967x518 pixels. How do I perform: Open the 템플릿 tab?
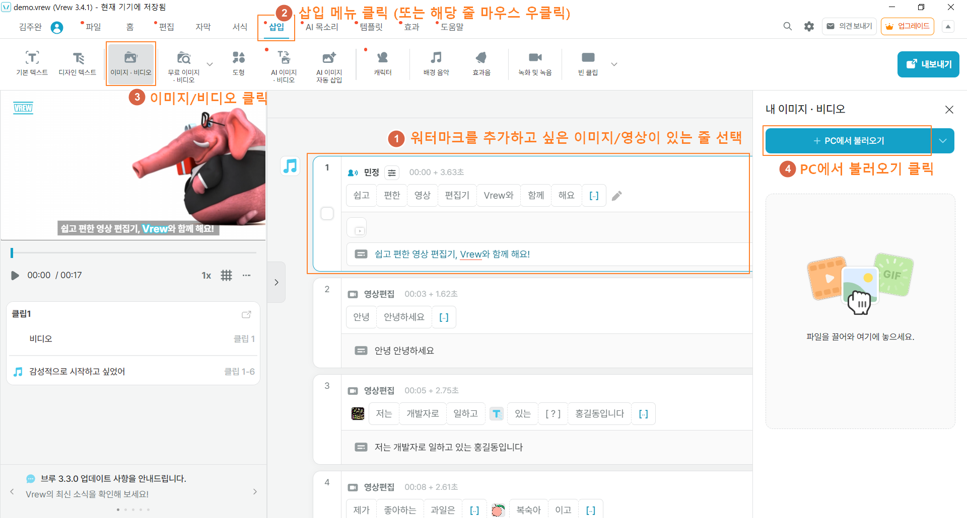tap(371, 27)
